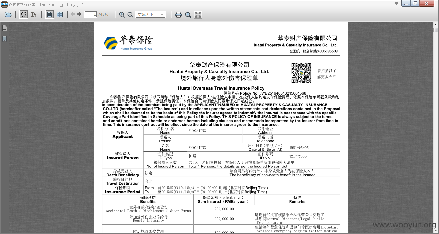This screenshot has width=439, height=234.
Task: Open title bar dropdown menu arrow
Action: coord(396,4)
